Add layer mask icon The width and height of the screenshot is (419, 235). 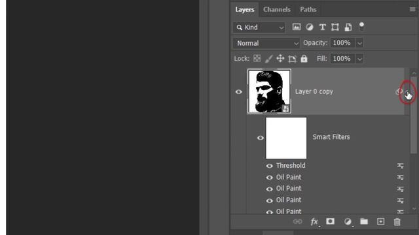[x=330, y=221]
